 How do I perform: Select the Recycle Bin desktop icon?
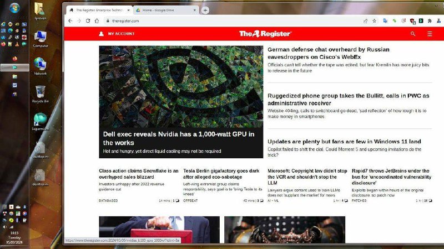(x=40, y=94)
